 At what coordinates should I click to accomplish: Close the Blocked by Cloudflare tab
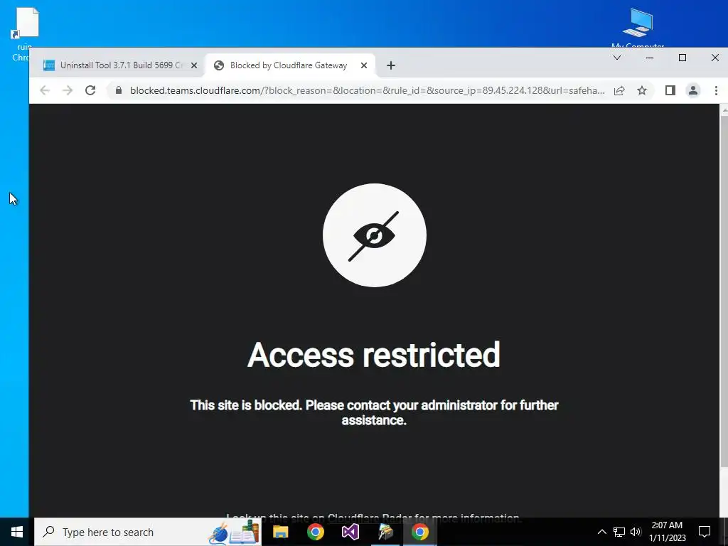[364, 65]
